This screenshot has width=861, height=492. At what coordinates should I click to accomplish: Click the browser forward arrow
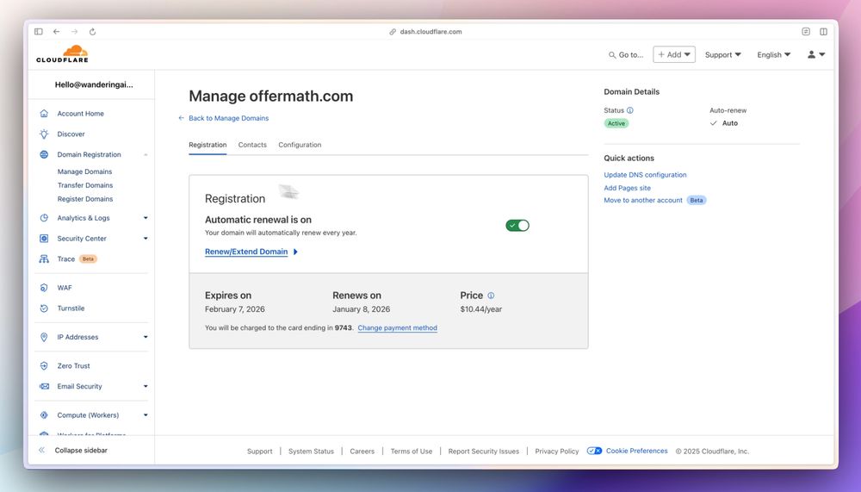pos(74,31)
